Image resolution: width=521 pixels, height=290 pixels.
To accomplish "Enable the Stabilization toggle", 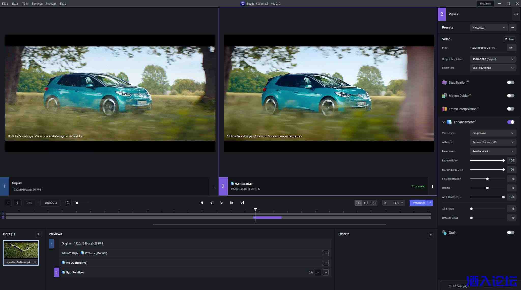I will point(510,83).
